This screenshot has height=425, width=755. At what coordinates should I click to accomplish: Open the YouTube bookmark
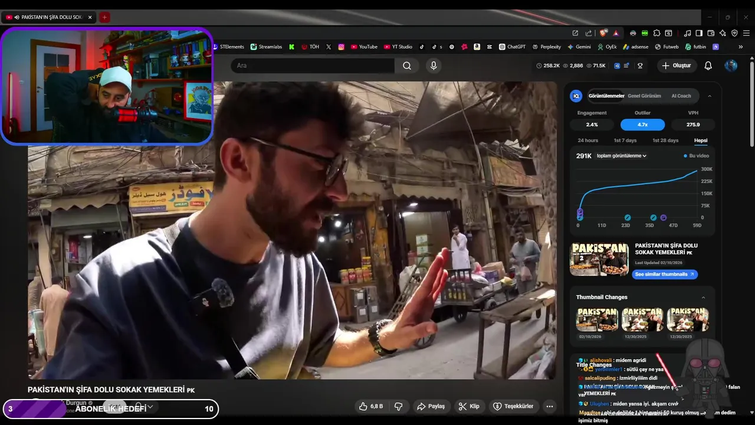(x=364, y=47)
